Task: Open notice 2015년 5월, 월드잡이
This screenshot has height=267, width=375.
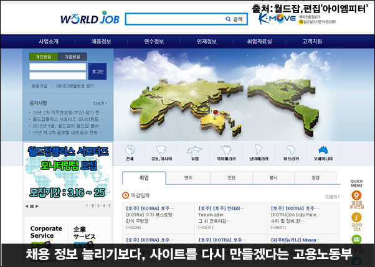Action: pyautogui.click(x=68, y=126)
